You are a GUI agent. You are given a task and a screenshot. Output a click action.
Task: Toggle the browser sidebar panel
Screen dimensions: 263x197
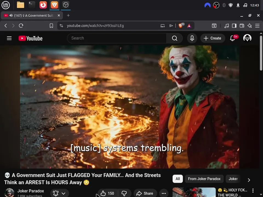234,26
